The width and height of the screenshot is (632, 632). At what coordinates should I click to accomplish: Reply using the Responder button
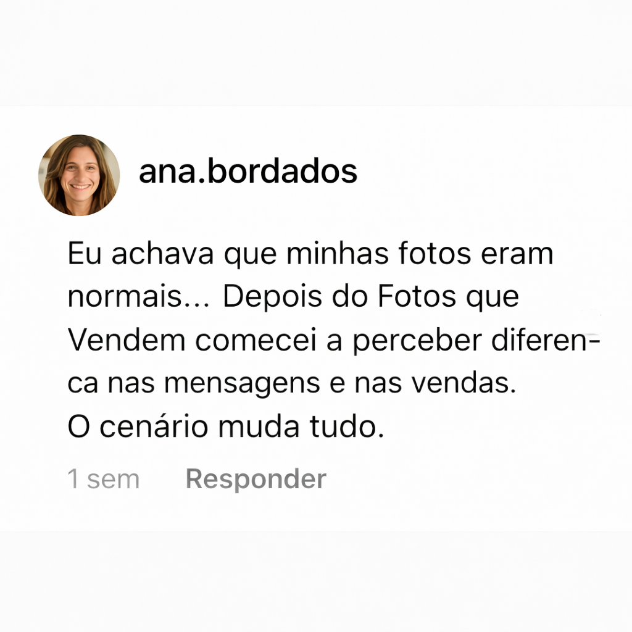[256, 479]
